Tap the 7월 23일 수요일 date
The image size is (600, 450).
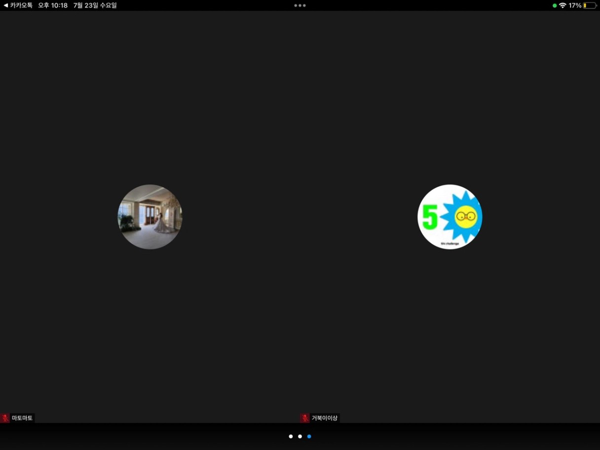click(95, 5)
